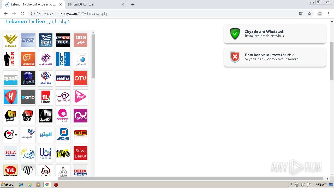Click Lebanon Tv live heading
334x188 pixels.
(x=38, y=22)
